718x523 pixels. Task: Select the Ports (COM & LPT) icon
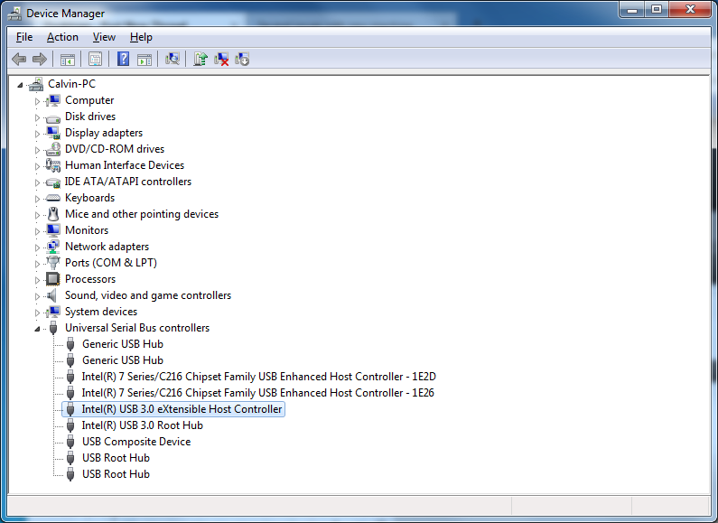click(53, 263)
